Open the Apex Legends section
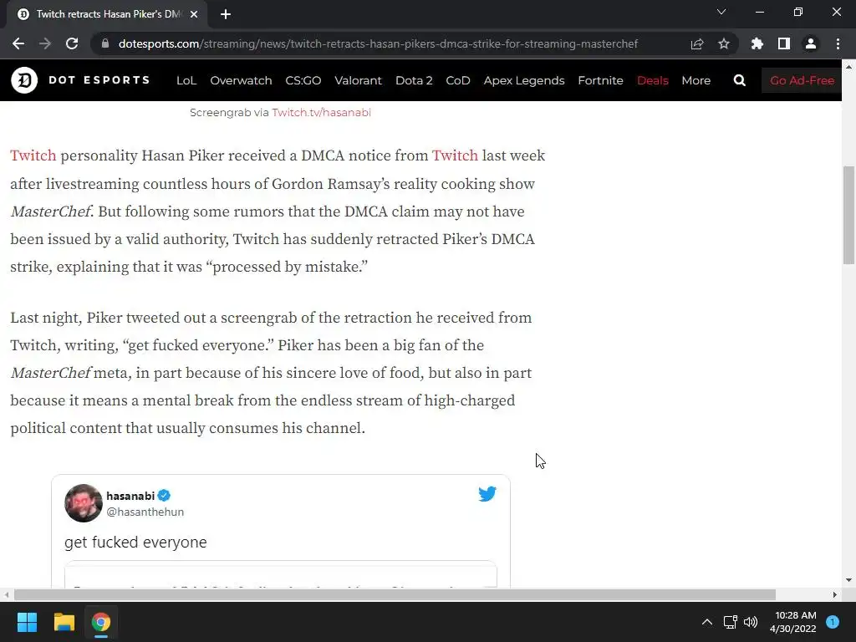This screenshot has width=856, height=642. [524, 80]
